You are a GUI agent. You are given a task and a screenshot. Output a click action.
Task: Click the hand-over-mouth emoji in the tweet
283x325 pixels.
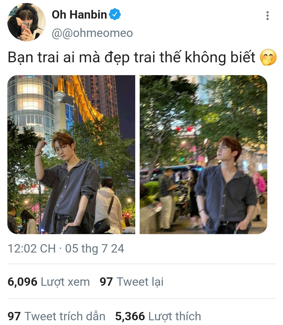coord(268,58)
